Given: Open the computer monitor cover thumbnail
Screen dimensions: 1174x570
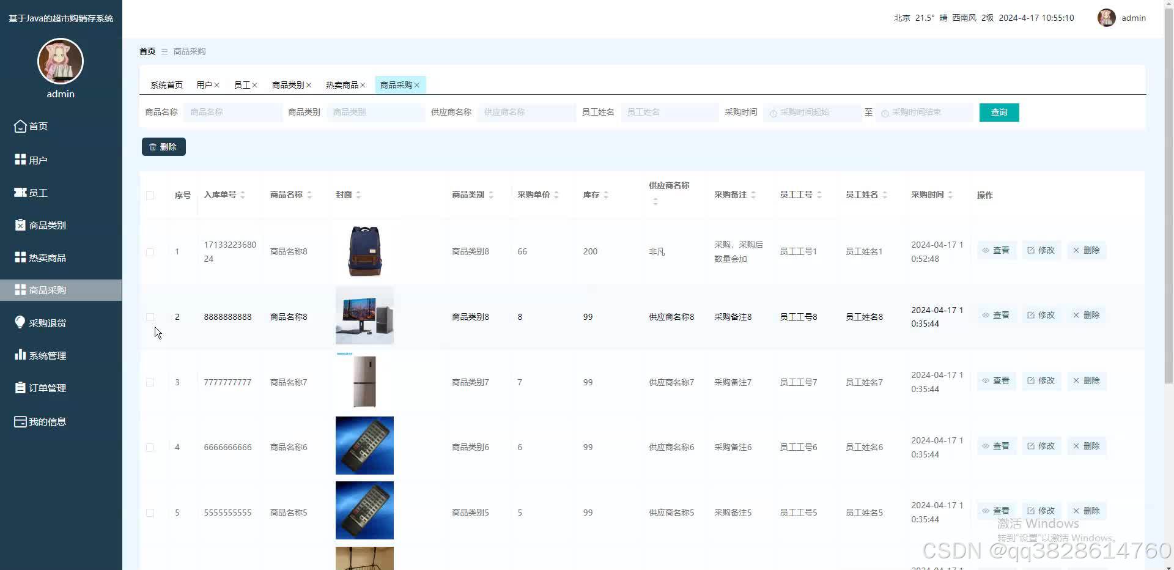Looking at the screenshot, I should (x=364, y=316).
